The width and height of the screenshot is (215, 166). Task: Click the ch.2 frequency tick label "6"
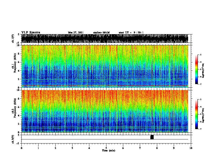tap(19, 107)
